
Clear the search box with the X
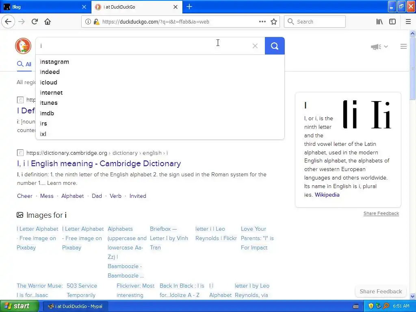point(255,46)
